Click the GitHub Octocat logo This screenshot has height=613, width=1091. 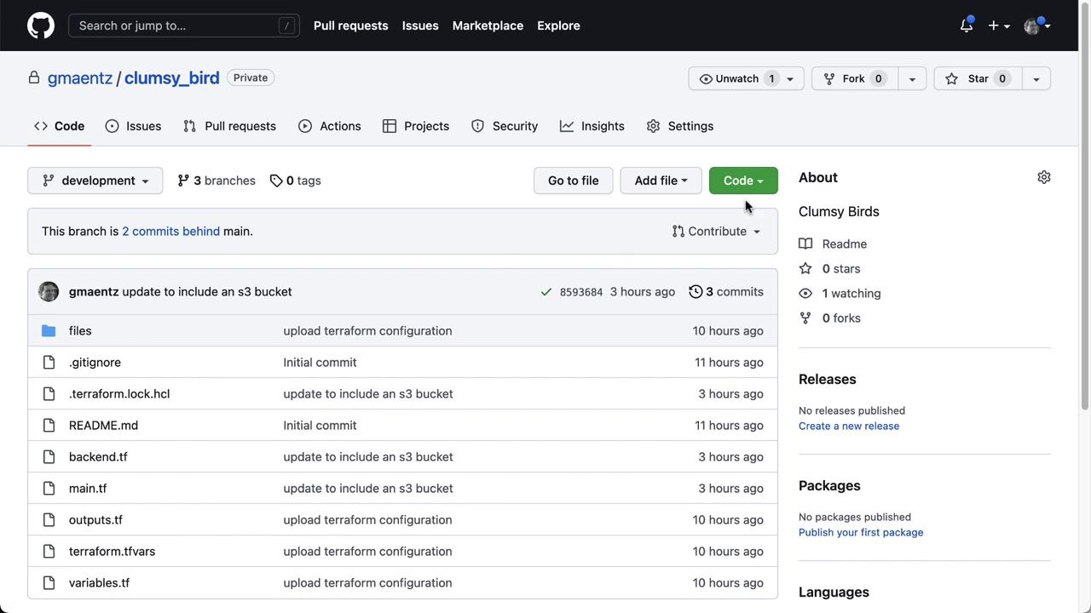(40, 26)
